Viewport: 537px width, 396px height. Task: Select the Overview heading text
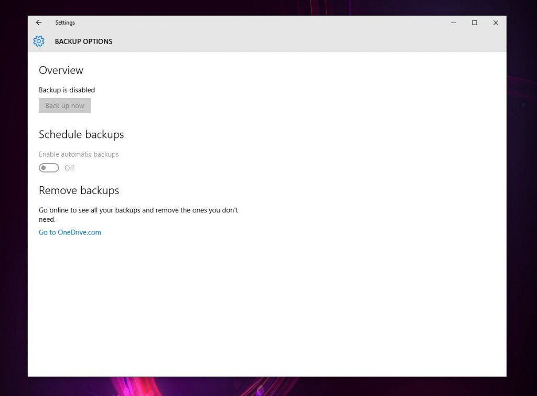click(61, 70)
